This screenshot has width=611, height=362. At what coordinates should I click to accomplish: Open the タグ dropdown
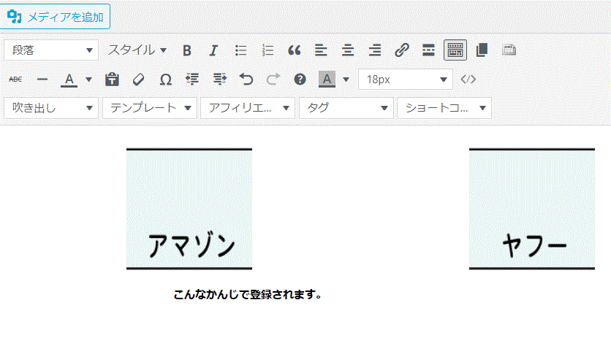[346, 108]
